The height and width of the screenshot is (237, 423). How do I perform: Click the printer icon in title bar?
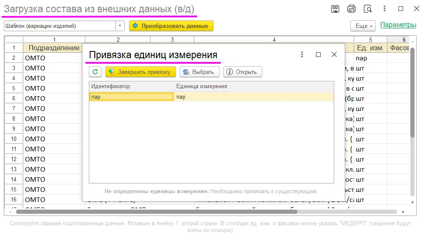[x=351, y=9]
